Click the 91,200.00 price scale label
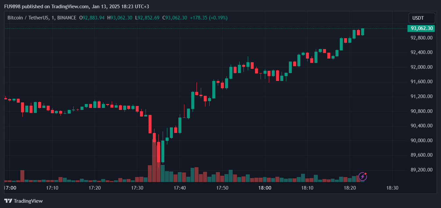This screenshot has width=441, height=208. click(422, 96)
